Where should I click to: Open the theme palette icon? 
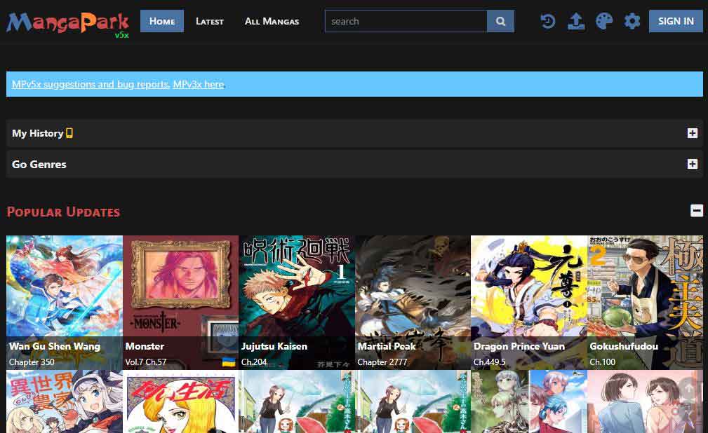(x=604, y=21)
